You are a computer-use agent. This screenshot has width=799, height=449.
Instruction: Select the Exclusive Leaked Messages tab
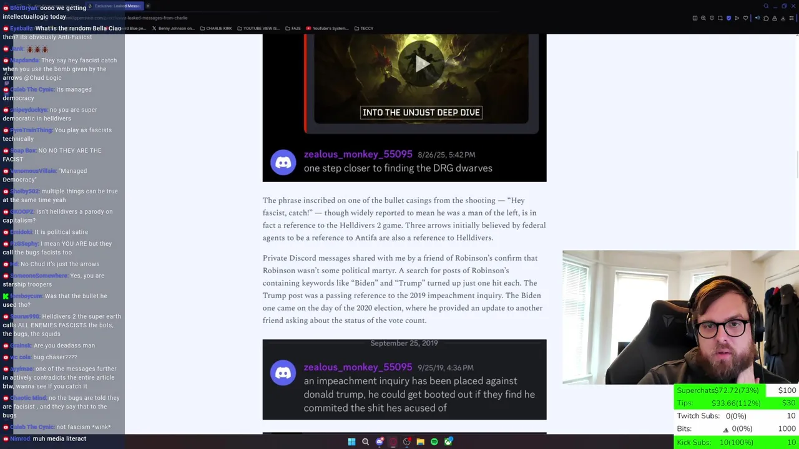115,6
